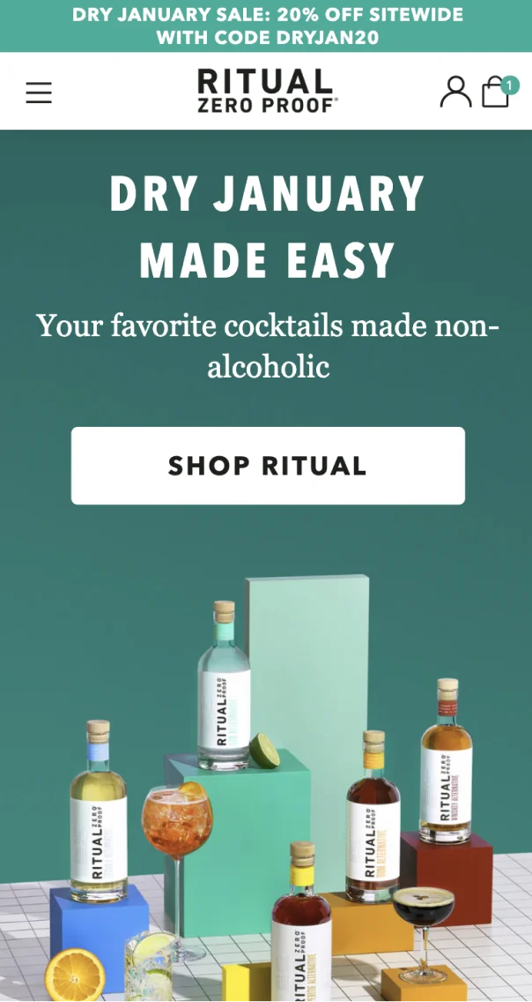This screenshot has width=532, height=1002.
Task: Tap the lime wedge beside clear bottle
Action: tap(265, 751)
